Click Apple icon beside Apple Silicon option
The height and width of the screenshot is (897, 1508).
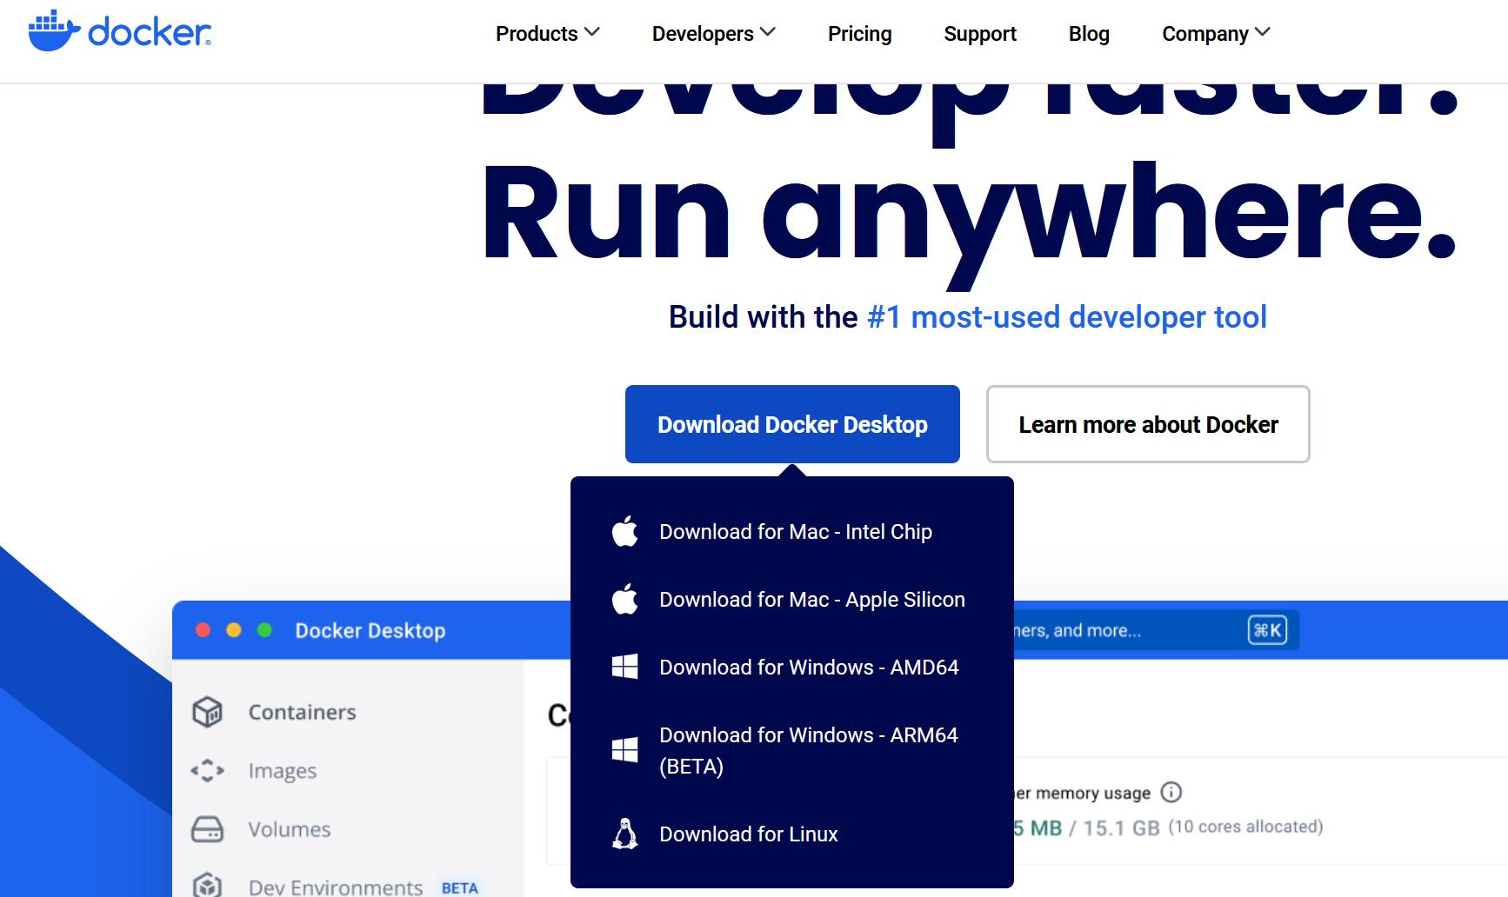tap(625, 599)
